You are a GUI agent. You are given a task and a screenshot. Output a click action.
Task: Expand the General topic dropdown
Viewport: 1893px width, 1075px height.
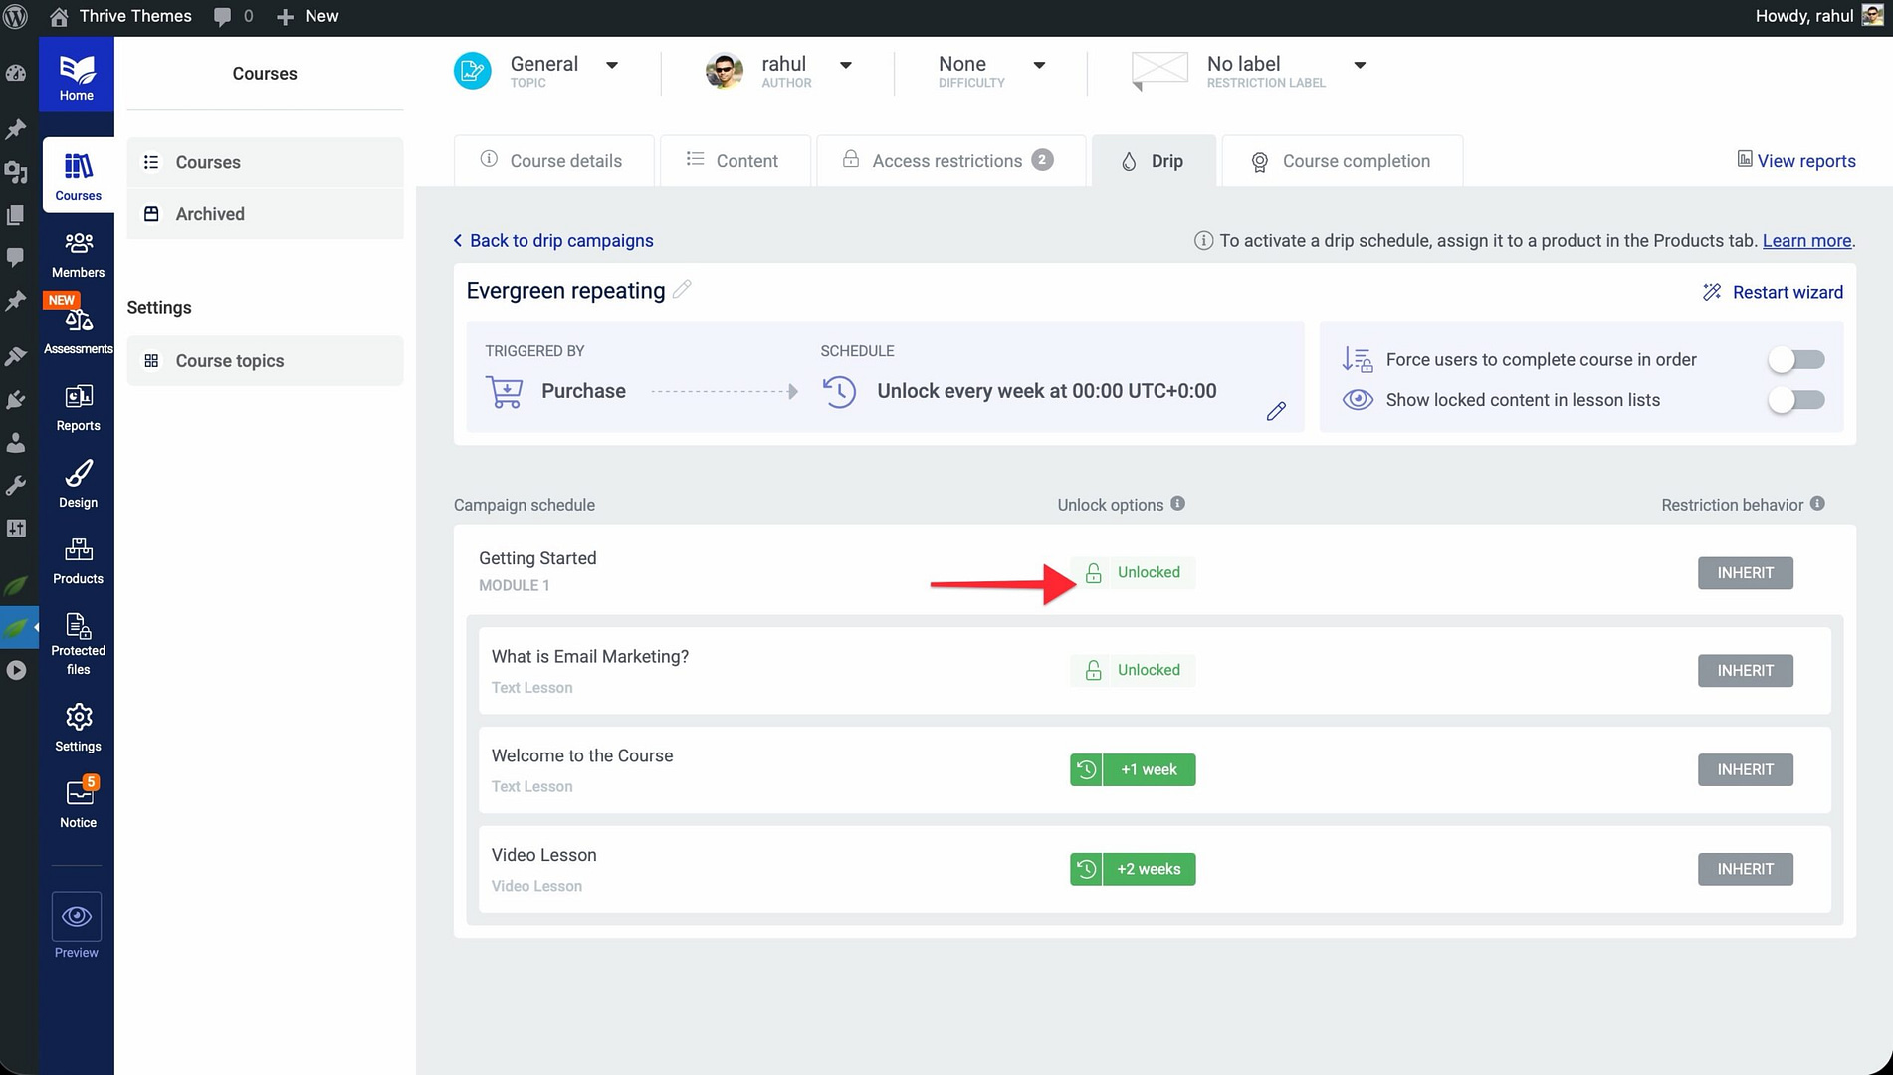pyautogui.click(x=611, y=65)
